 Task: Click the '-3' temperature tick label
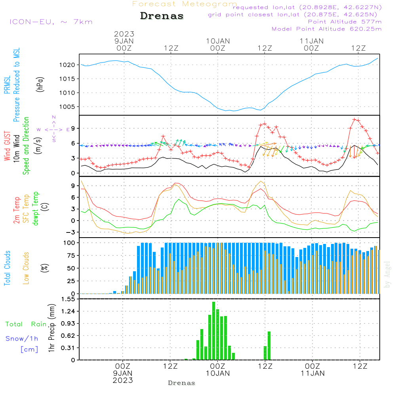pos(70,232)
